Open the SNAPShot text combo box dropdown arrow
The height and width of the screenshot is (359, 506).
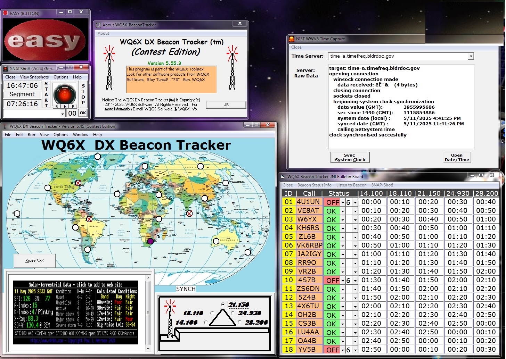point(63,114)
